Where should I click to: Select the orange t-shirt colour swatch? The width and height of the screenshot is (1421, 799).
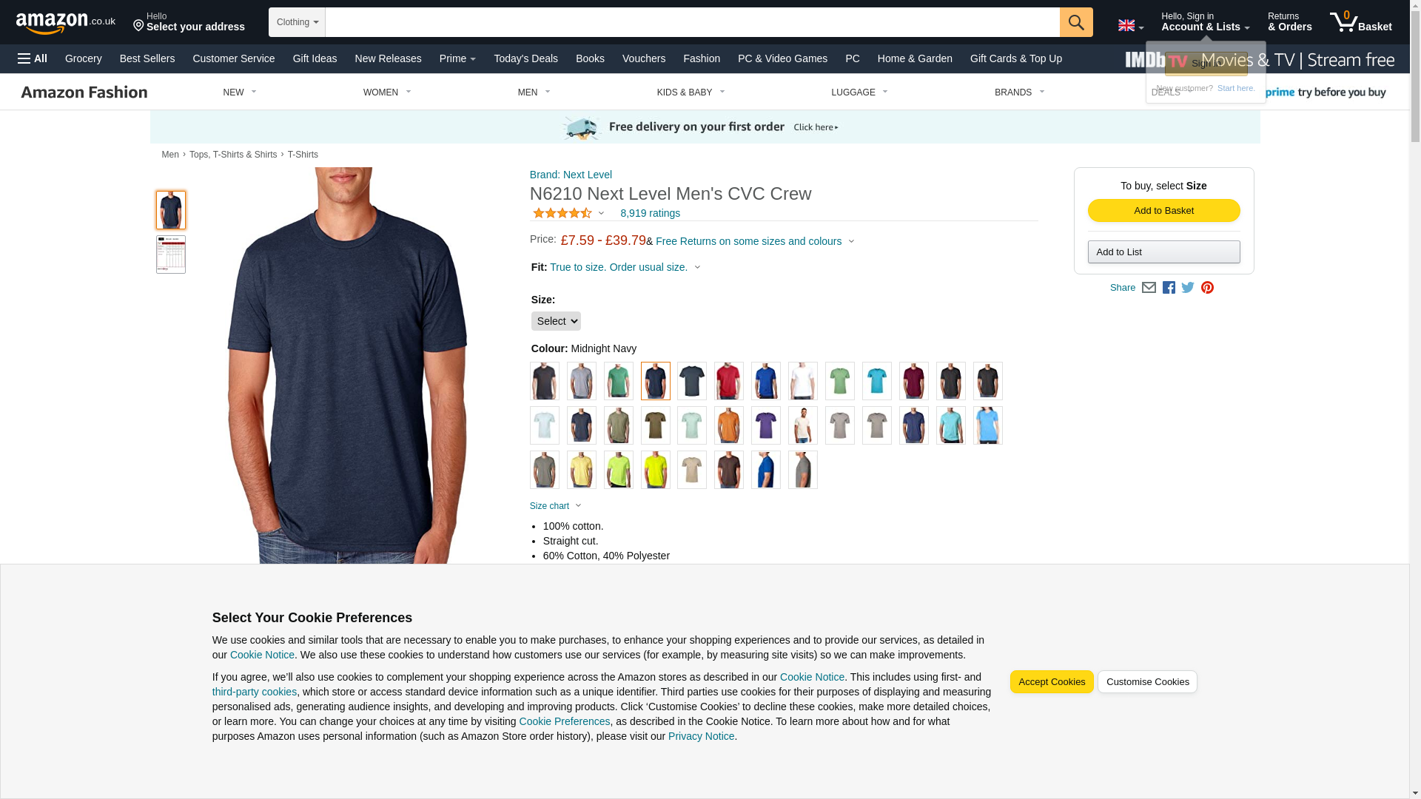point(729,425)
